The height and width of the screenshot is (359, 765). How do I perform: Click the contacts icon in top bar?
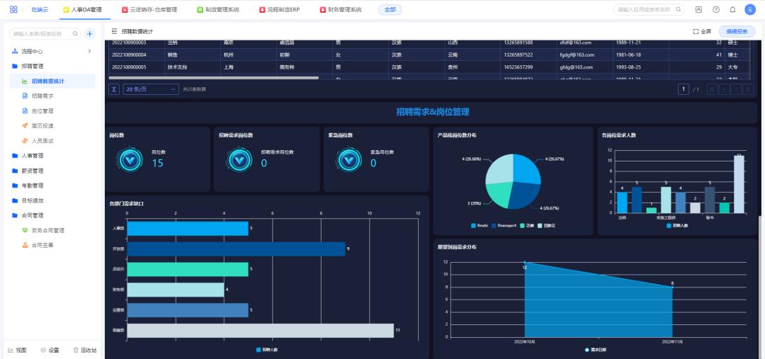point(698,10)
